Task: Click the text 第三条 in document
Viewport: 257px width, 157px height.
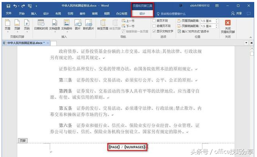Action: point(66,80)
